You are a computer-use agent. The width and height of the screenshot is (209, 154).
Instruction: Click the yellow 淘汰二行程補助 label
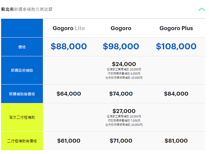(x=22, y=117)
